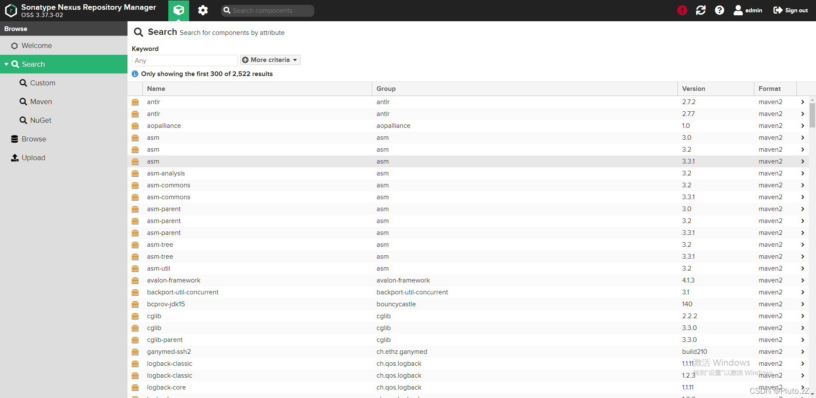
Task: Sort by the Format column header
Action: [x=775, y=89]
